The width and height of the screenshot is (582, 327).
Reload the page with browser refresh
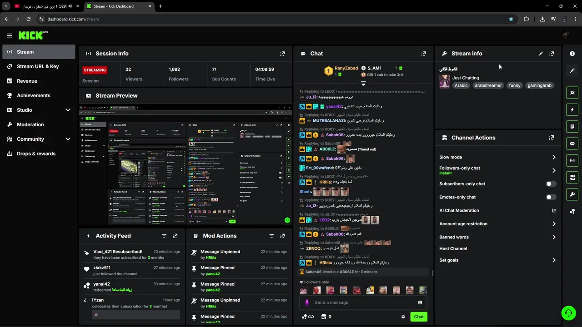pyautogui.click(x=28, y=19)
